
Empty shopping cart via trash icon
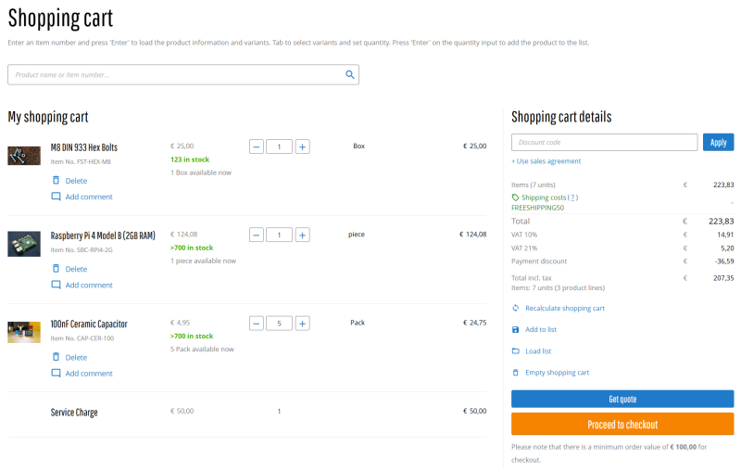(516, 373)
